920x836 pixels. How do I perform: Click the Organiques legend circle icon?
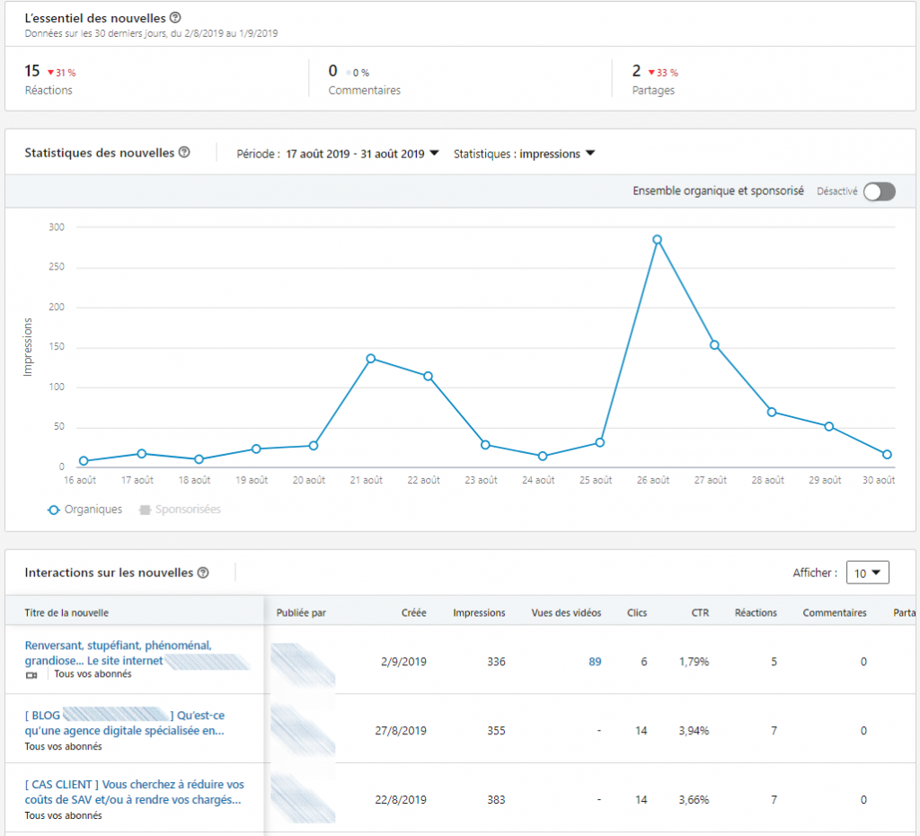(54, 510)
